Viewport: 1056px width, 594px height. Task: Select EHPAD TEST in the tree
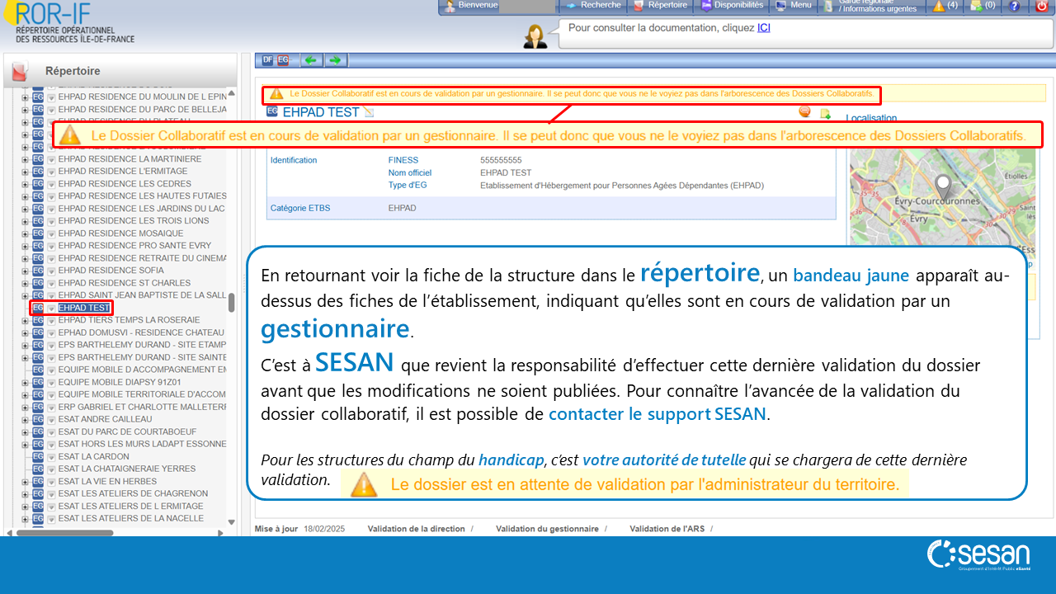pos(84,308)
